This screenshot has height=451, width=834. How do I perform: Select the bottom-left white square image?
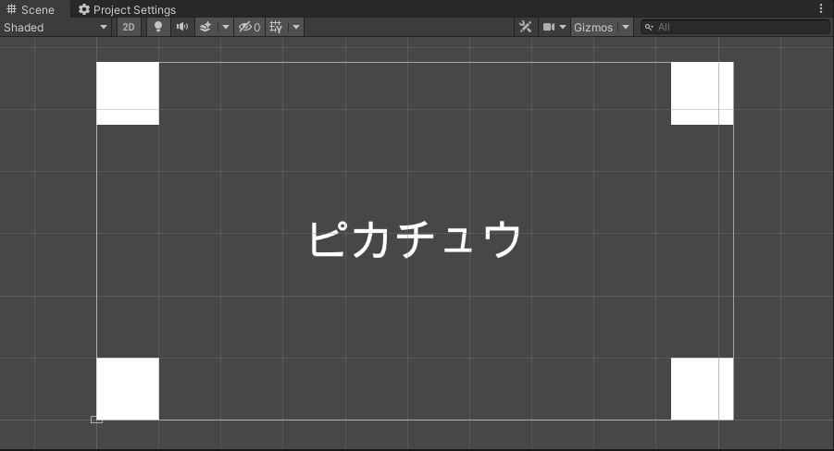click(128, 389)
